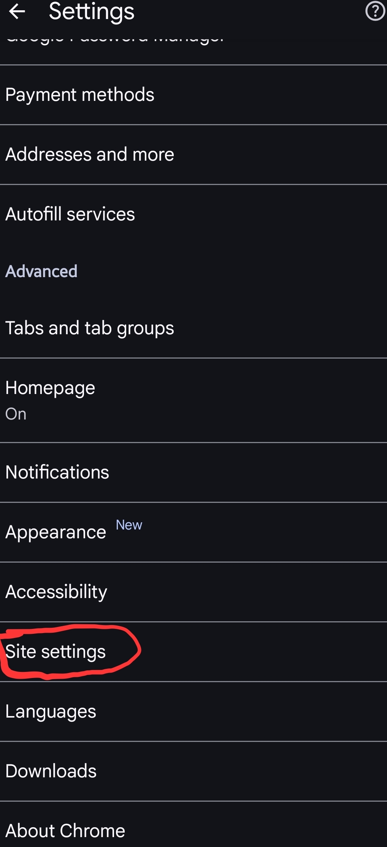Image resolution: width=387 pixels, height=847 pixels.
Task: Select the Appearance option
Action: click(56, 532)
